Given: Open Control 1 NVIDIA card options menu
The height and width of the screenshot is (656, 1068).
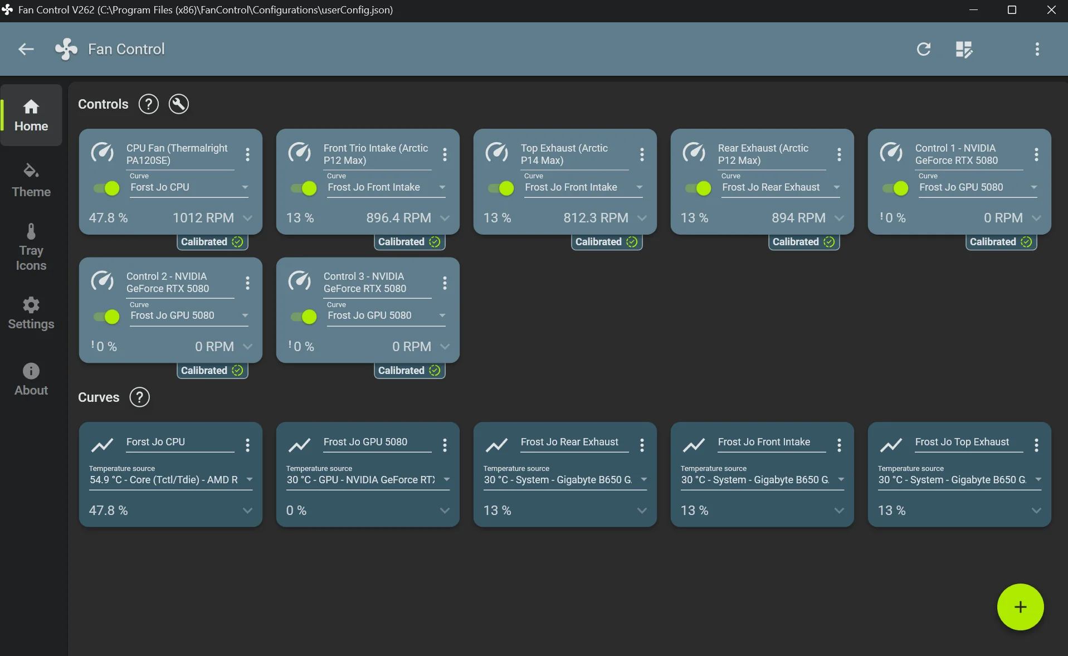Looking at the screenshot, I should coord(1036,154).
